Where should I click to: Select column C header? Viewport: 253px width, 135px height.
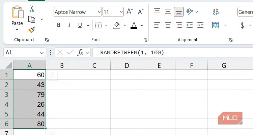coord(94,65)
